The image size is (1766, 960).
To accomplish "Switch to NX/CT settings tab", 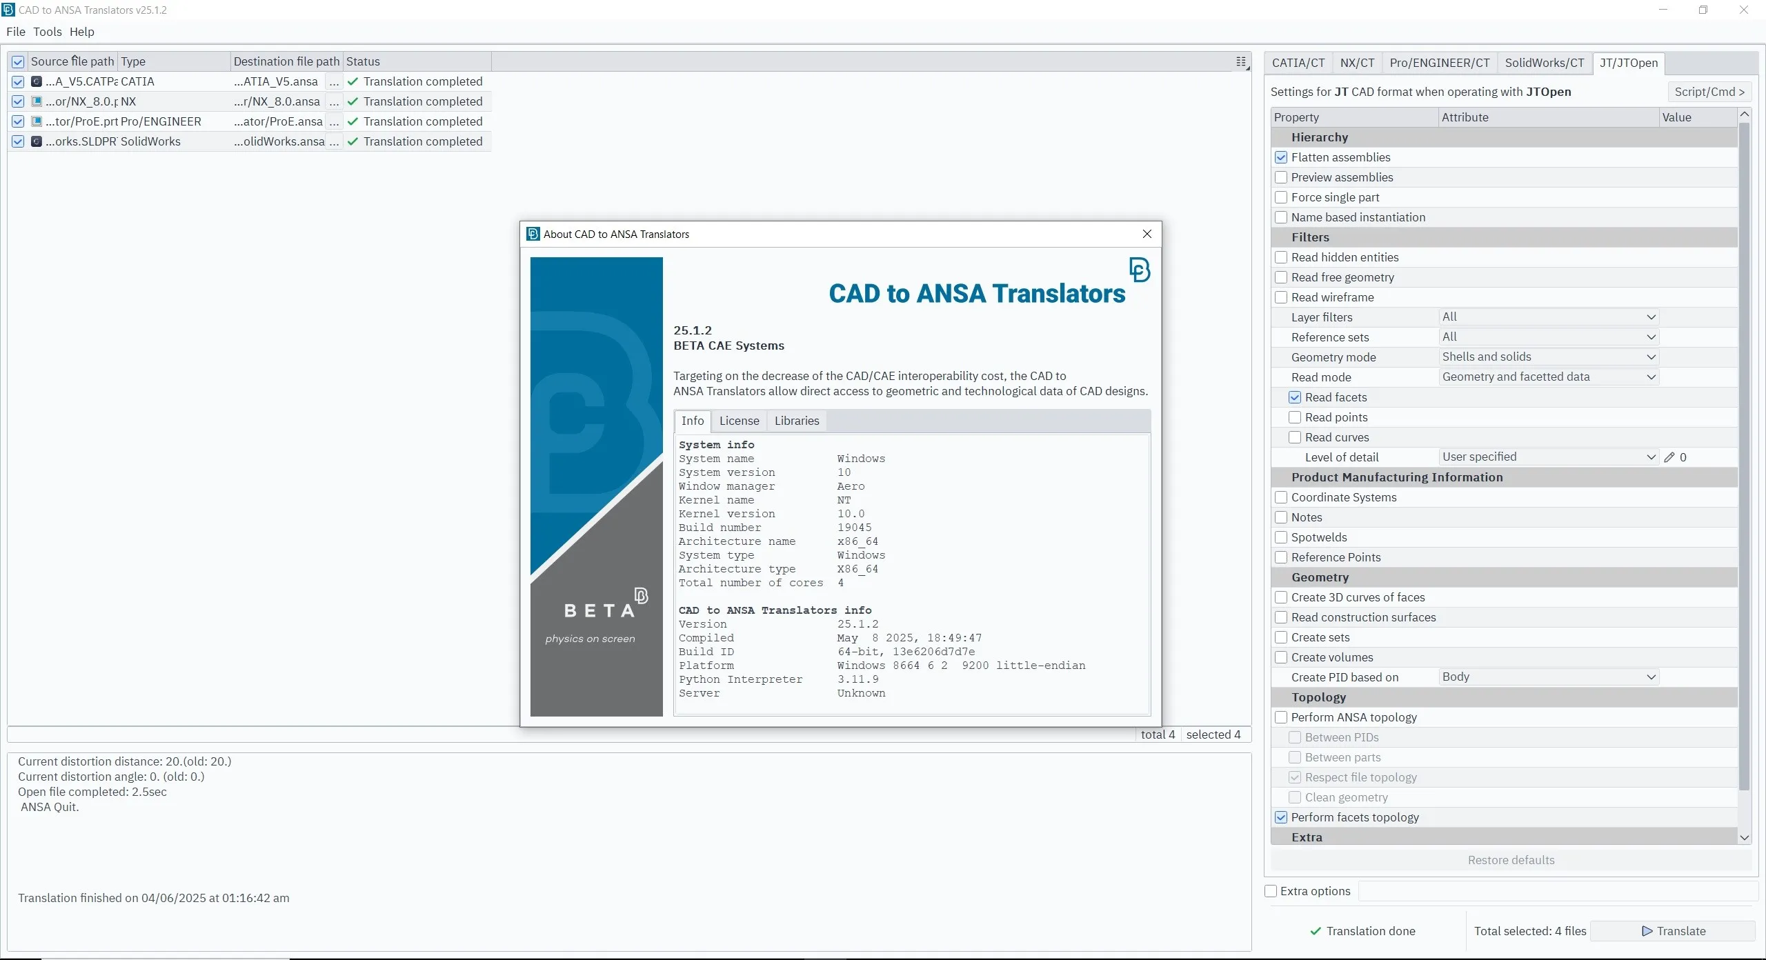I will 1357,63.
